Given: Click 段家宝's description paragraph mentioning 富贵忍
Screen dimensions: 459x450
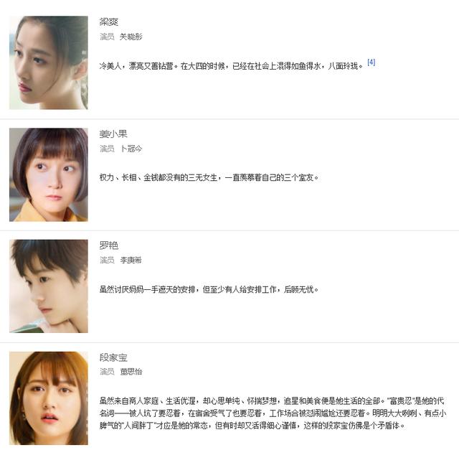Looking at the screenshot, I should click(273, 413).
